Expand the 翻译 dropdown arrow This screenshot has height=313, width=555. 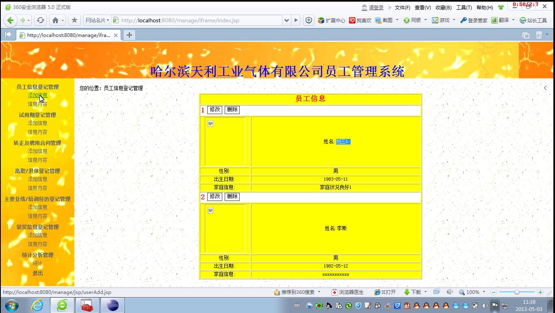513,20
